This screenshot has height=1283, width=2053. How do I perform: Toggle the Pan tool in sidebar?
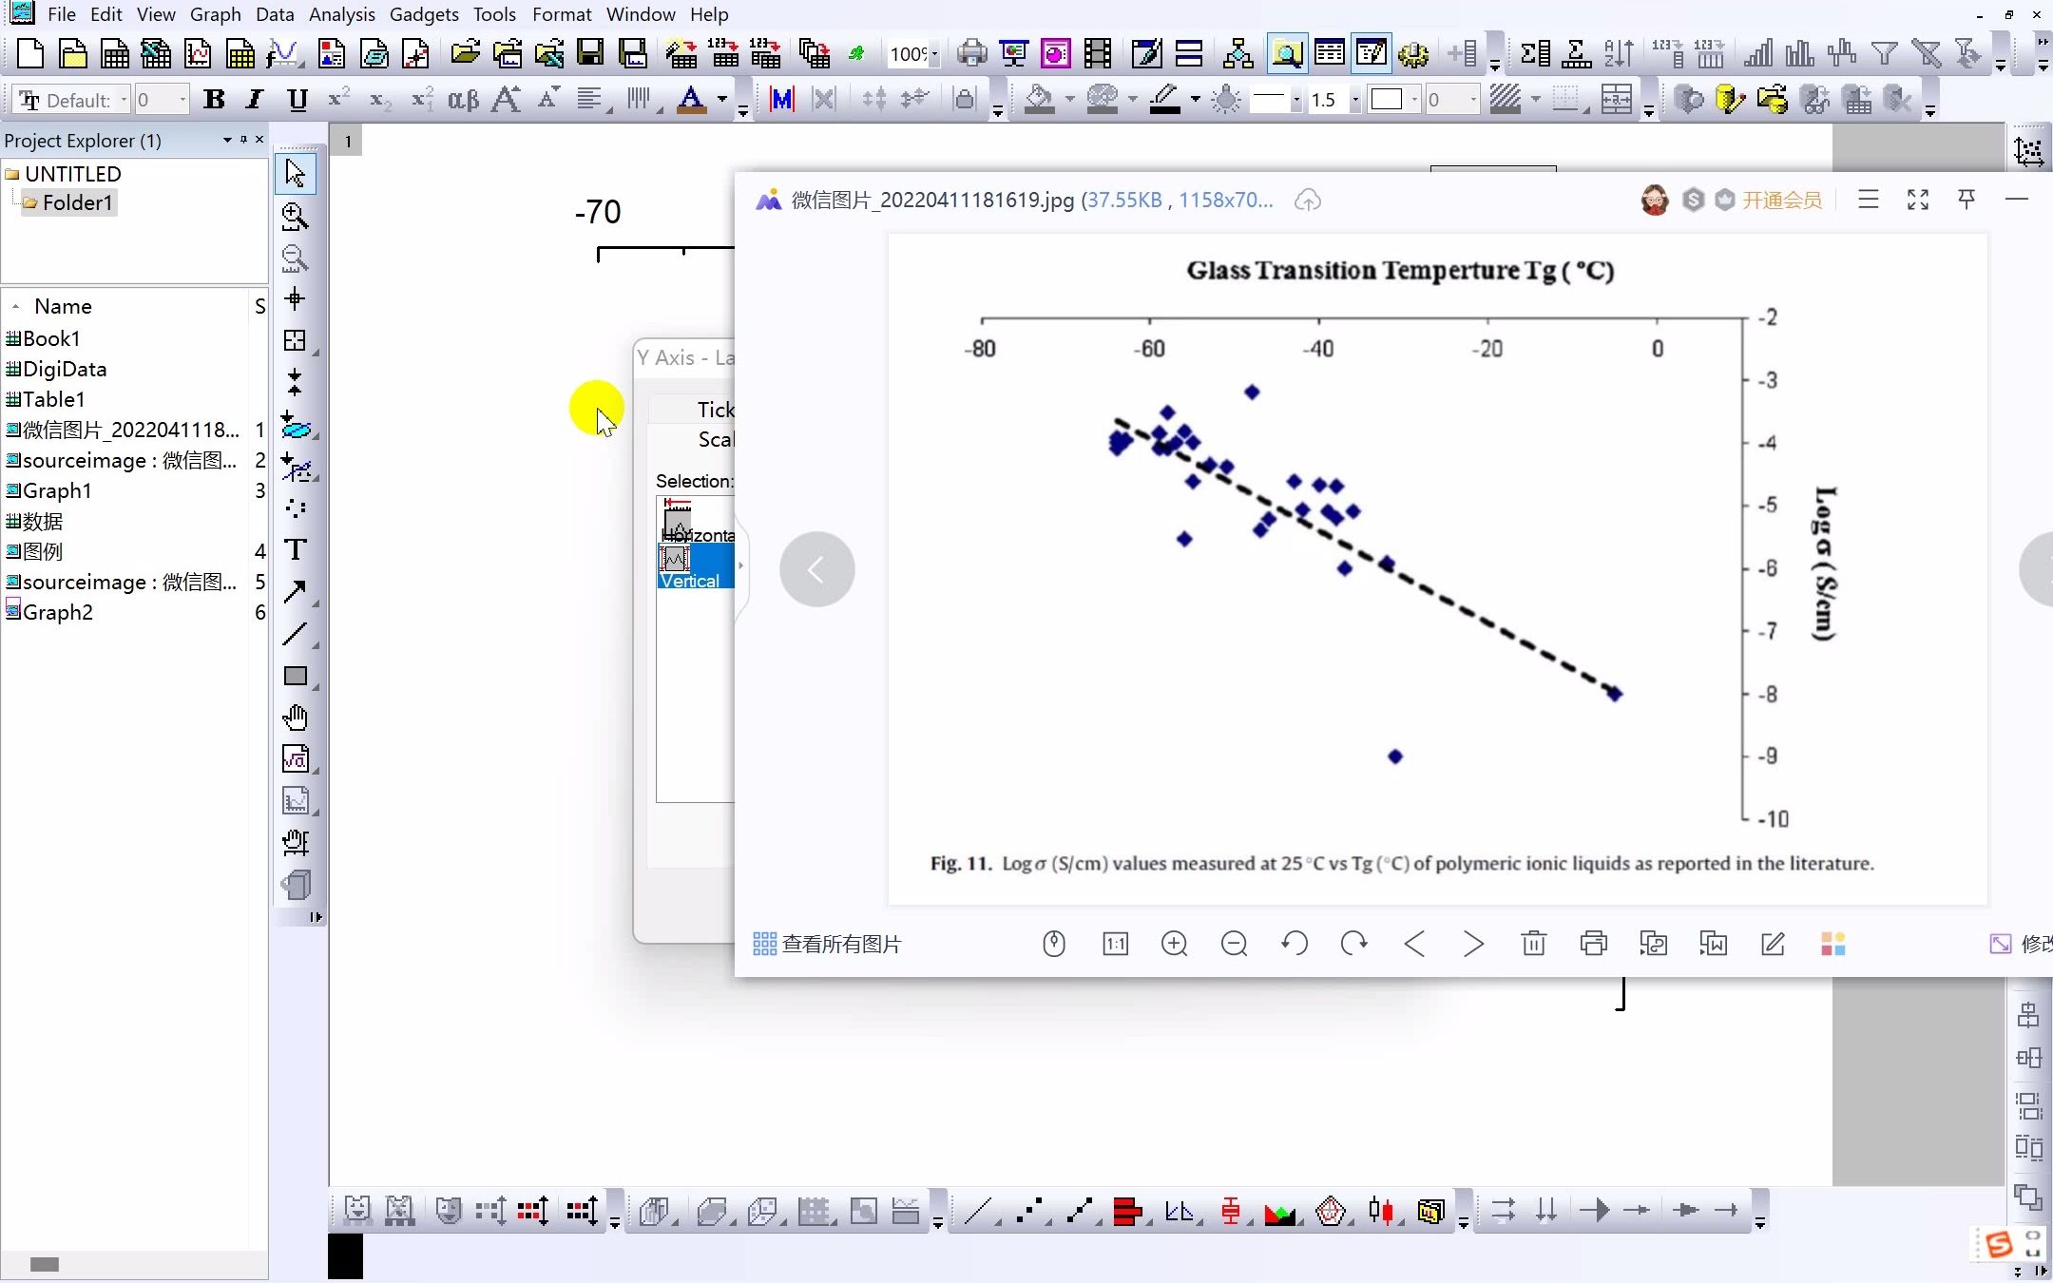294,717
